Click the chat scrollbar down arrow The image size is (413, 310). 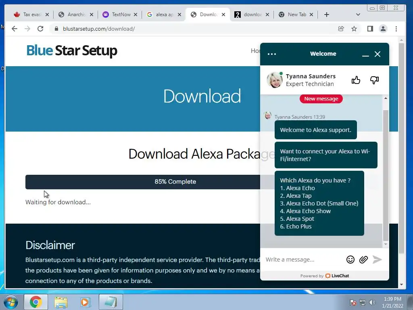coord(386,244)
